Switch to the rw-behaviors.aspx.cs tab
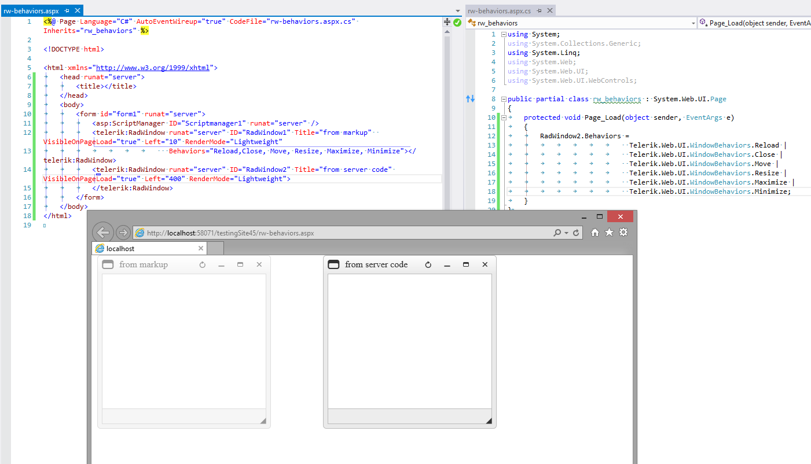This screenshot has width=811, height=464. pos(498,10)
